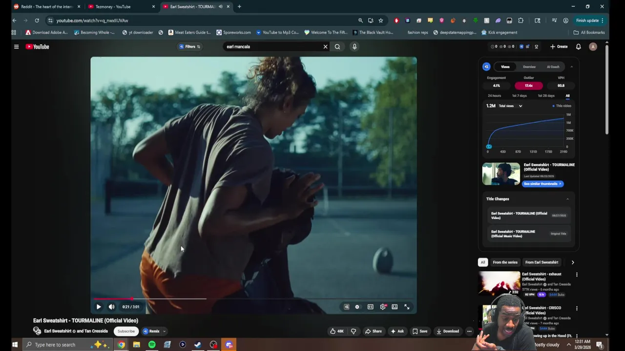Open the 'exhaust' recommended video thumbnail
The width and height of the screenshot is (625, 351).
point(500,283)
